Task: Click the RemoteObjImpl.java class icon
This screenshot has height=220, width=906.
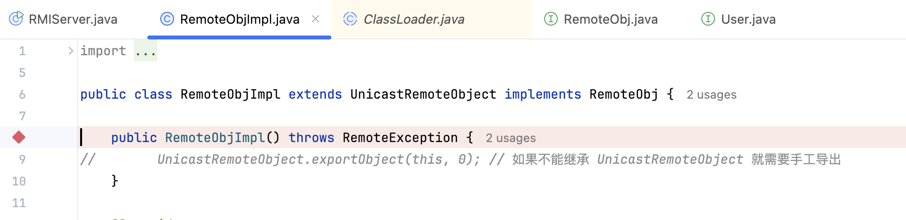Action: [x=167, y=19]
